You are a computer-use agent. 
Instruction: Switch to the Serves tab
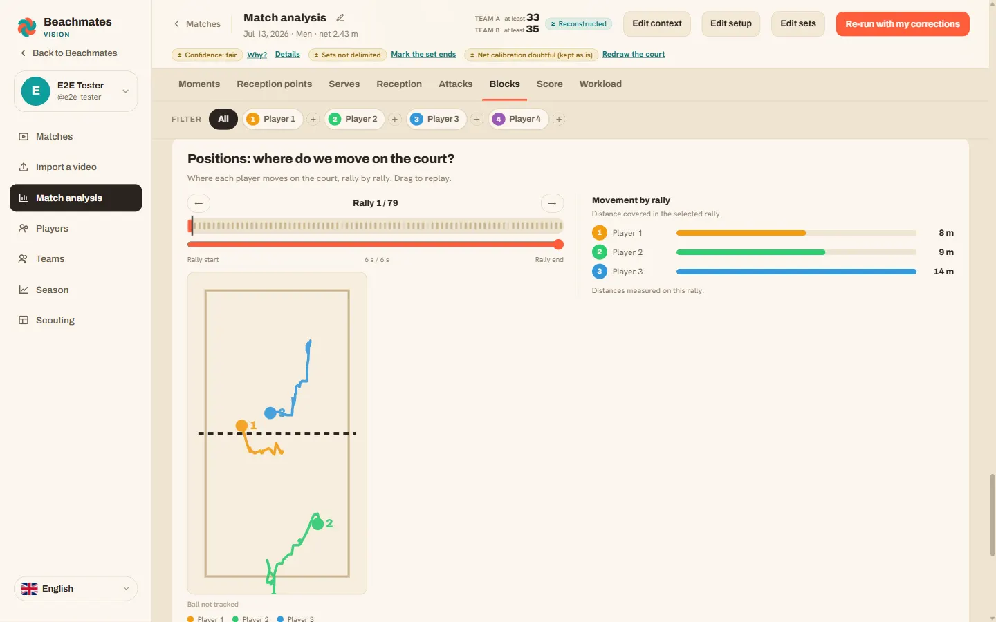(344, 84)
